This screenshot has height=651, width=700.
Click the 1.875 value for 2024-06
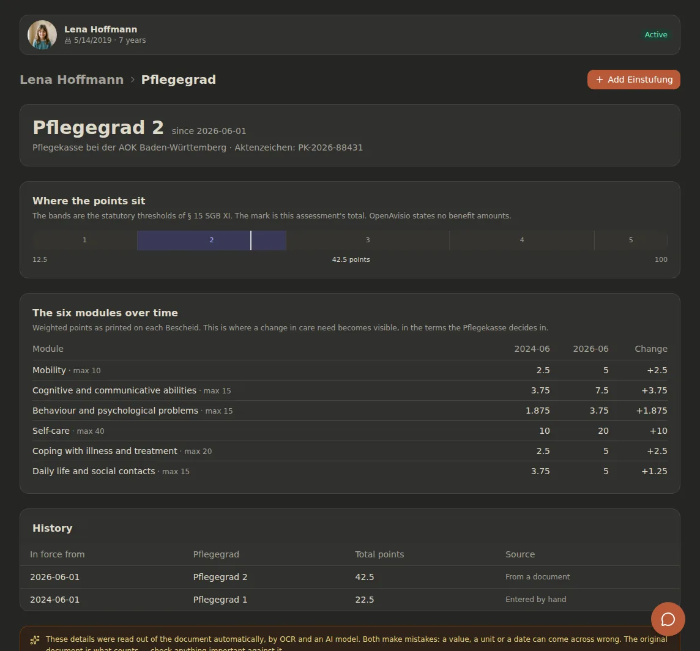[x=537, y=411]
